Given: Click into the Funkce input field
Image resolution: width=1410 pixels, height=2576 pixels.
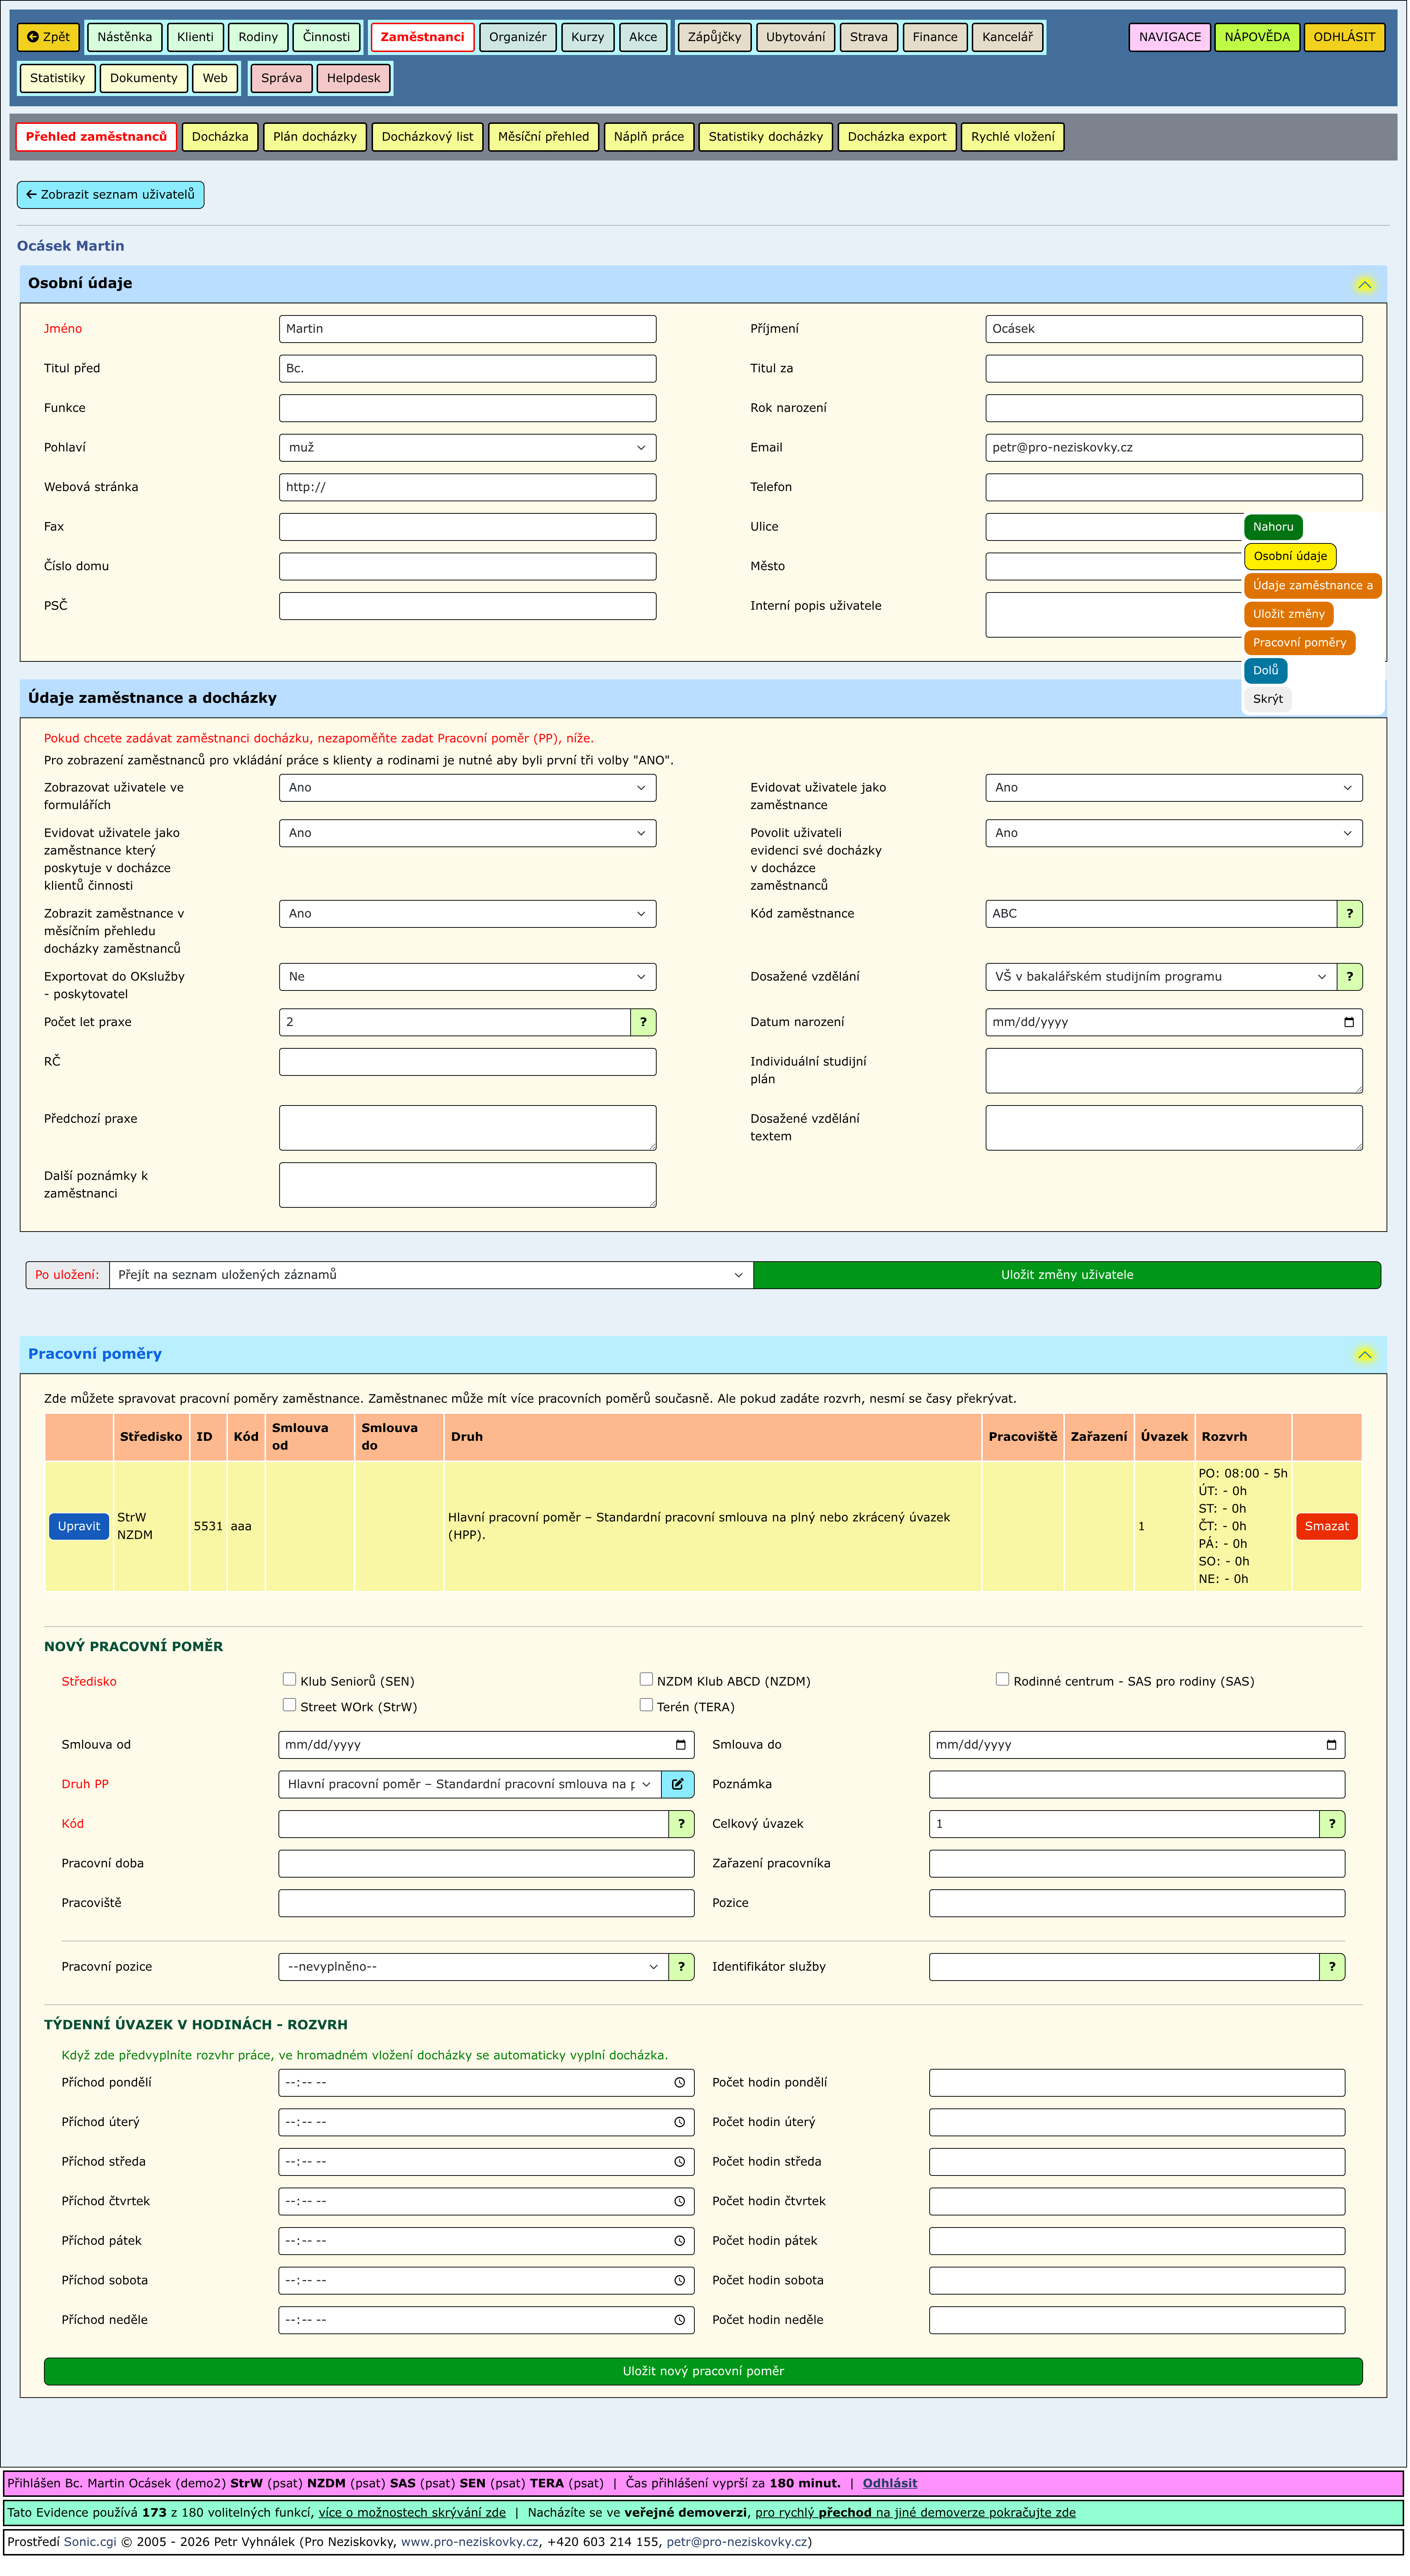Looking at the screenshot, I should [x=467, y=408].
